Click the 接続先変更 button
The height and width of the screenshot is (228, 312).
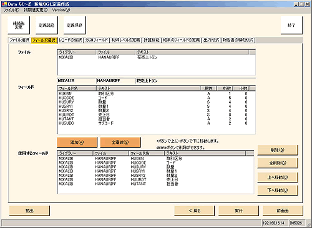(x=19, y=25)
